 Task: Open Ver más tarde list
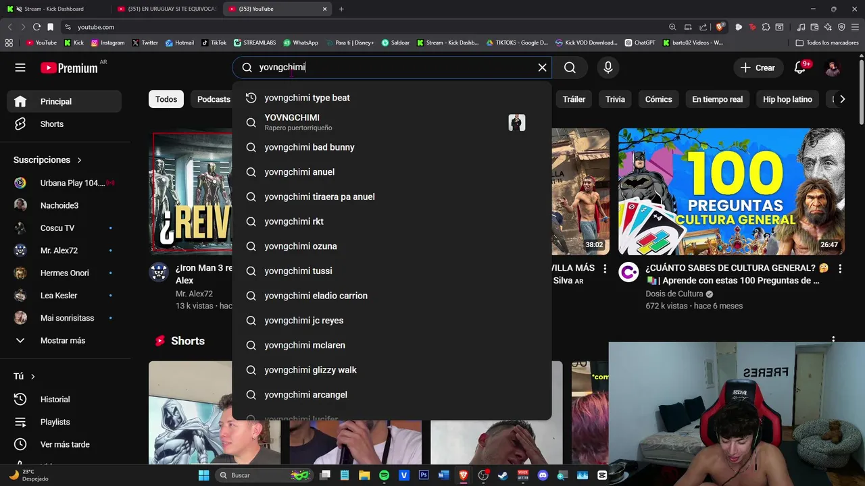coord(64,444)
